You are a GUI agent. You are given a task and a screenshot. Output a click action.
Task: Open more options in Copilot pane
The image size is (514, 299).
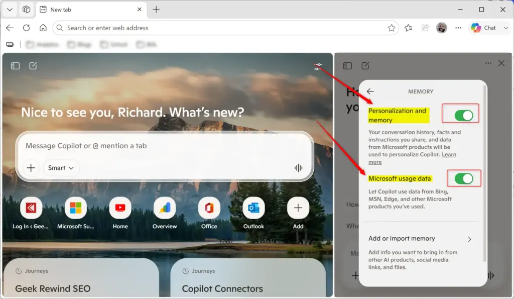488,63
